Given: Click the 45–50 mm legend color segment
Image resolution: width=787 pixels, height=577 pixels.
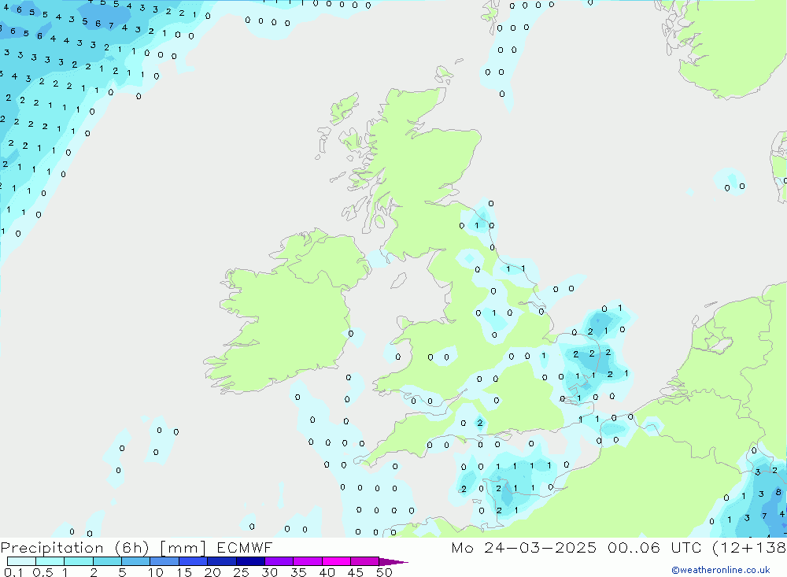Looking at the screenshot, I should pos(365,561).
